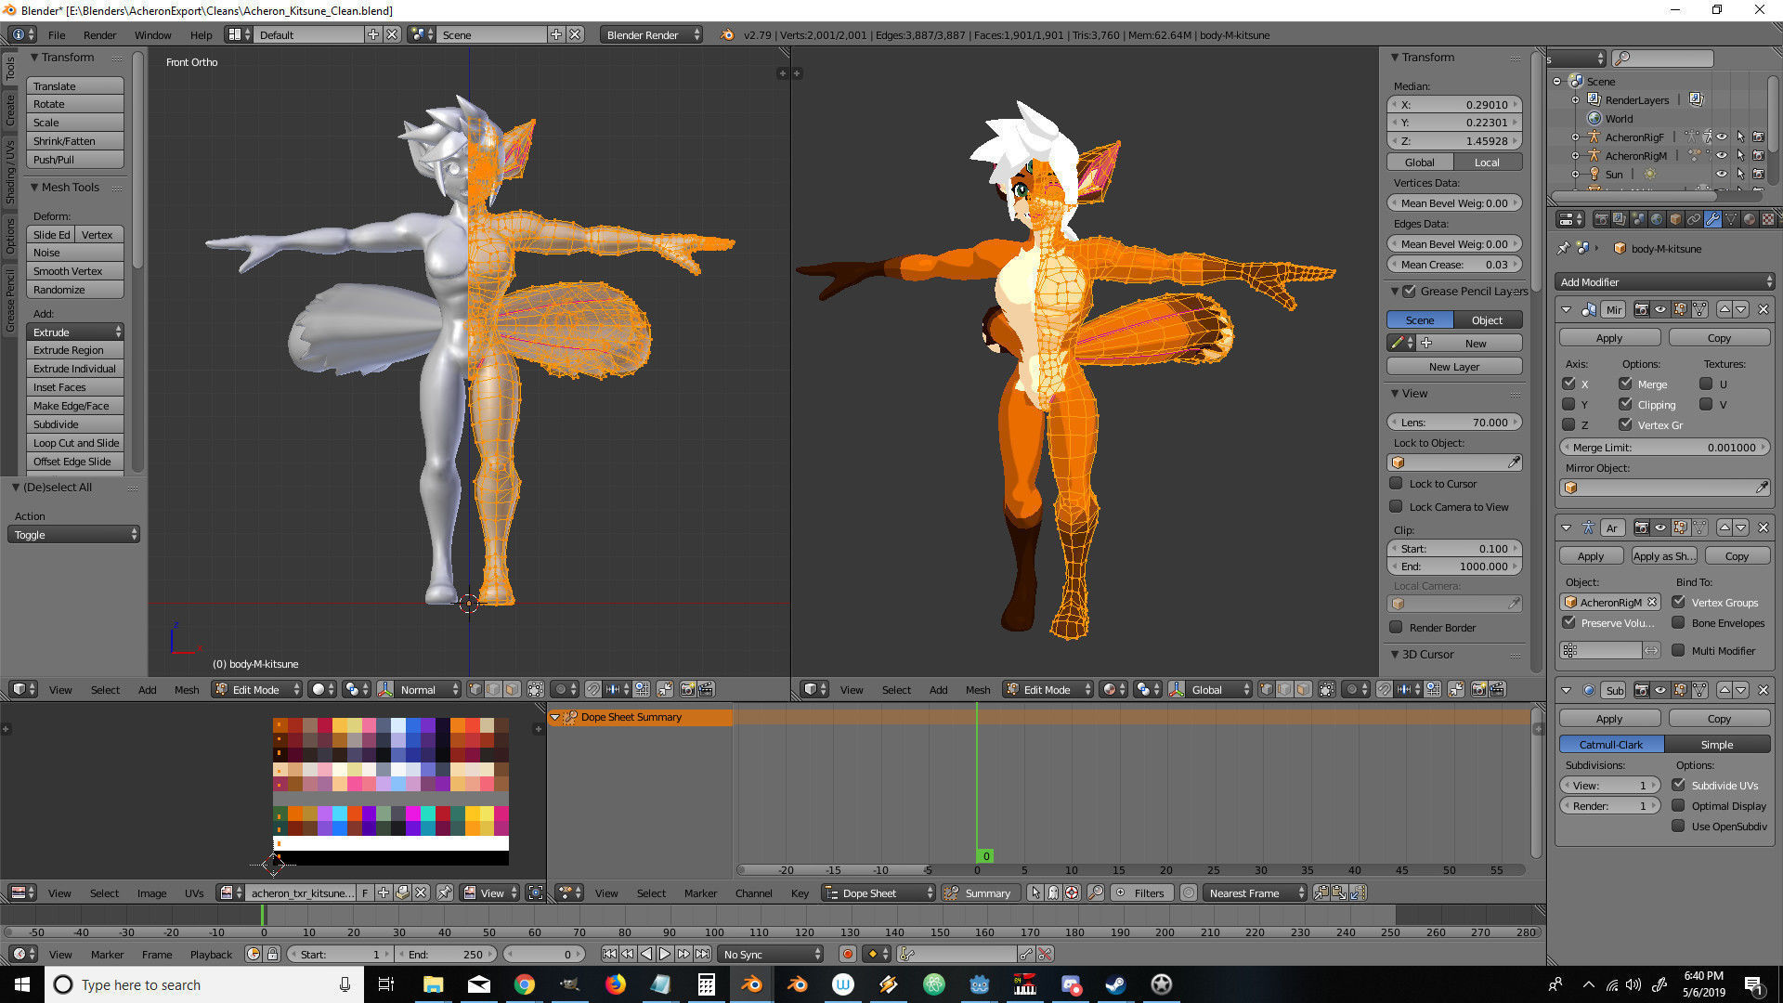This screenshot has width=1783, height=1003.
Task: Open the Mesh menu in left viewport header
Action: (x=187, y=689)
